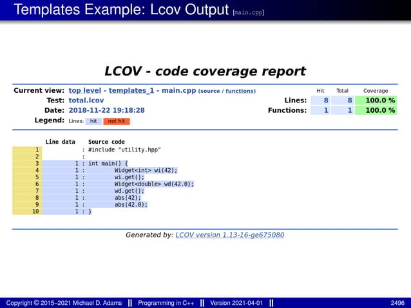411x308 pixels.
Task: Click the '#include "utility.hpp"' source line
Action: (x=124, y=149)
